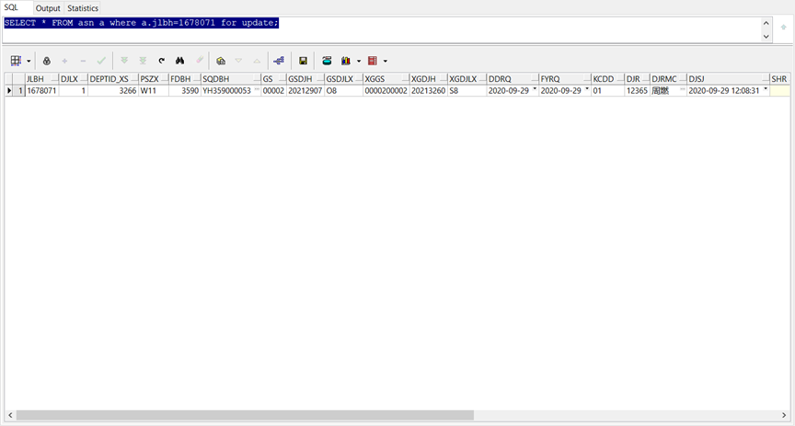
Task: Click the DJR column header
Action: (638, 79)
